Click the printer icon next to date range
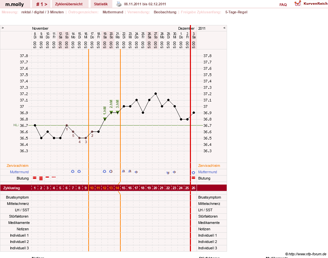The height and width of the screenshot is (258, 328). (119, 4)
